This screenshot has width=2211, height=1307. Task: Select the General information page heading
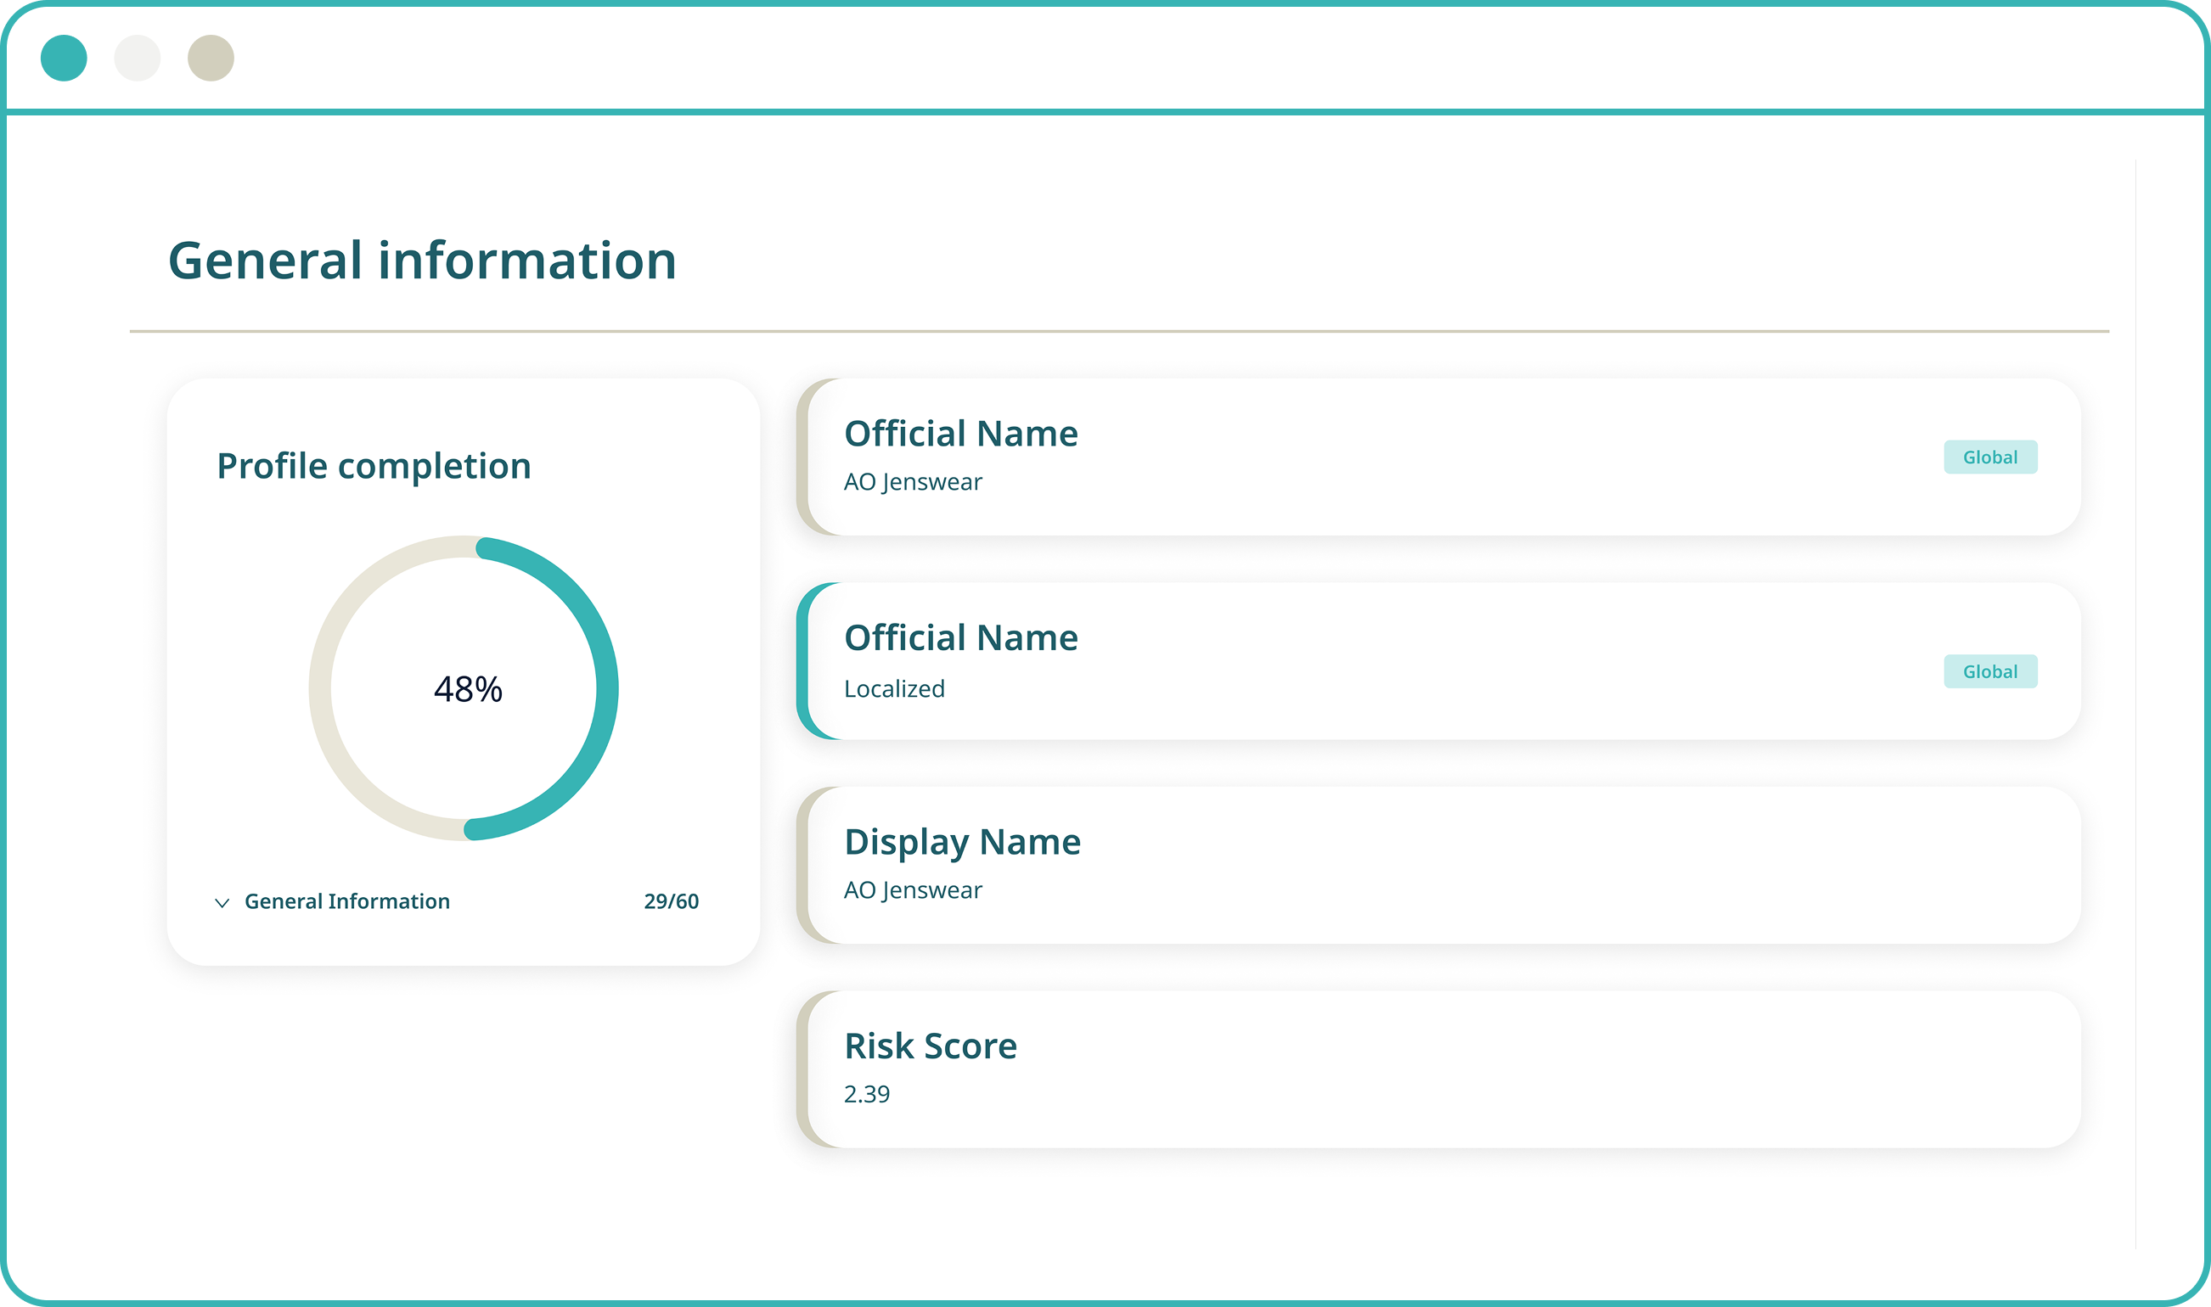click(423, 259)
